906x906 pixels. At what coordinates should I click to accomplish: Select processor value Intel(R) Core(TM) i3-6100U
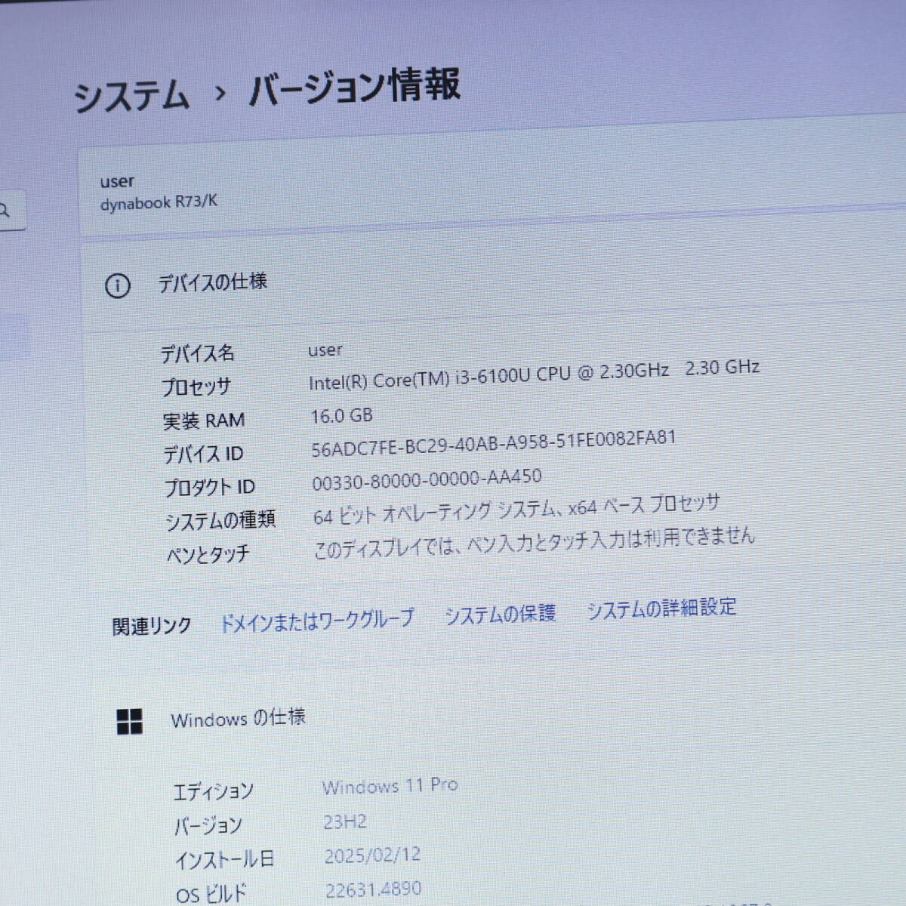click(534, 374)
